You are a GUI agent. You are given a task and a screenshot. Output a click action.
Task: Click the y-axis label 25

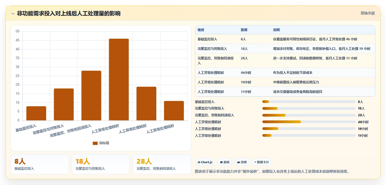pos(17,76)
